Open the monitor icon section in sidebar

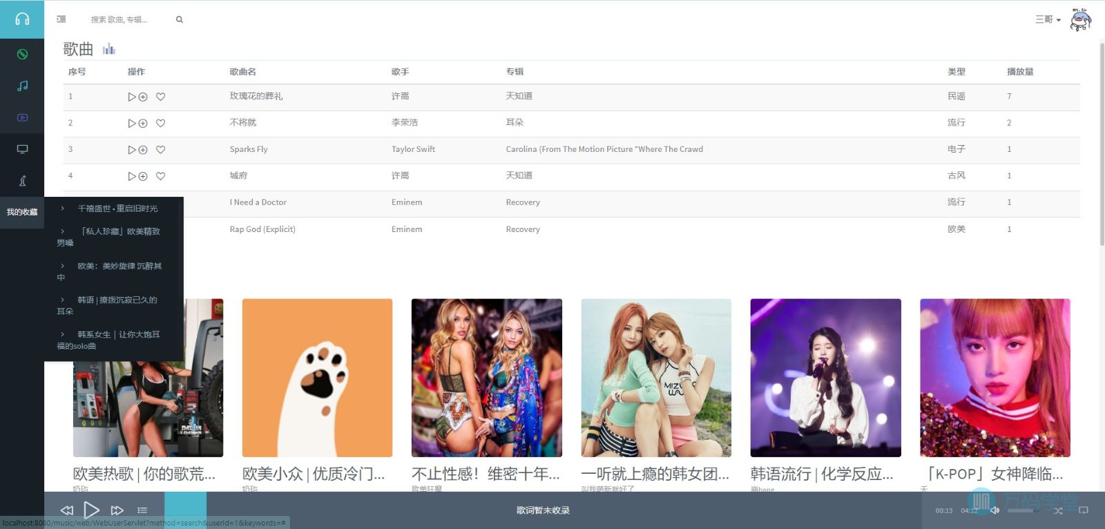coord(22,149)
